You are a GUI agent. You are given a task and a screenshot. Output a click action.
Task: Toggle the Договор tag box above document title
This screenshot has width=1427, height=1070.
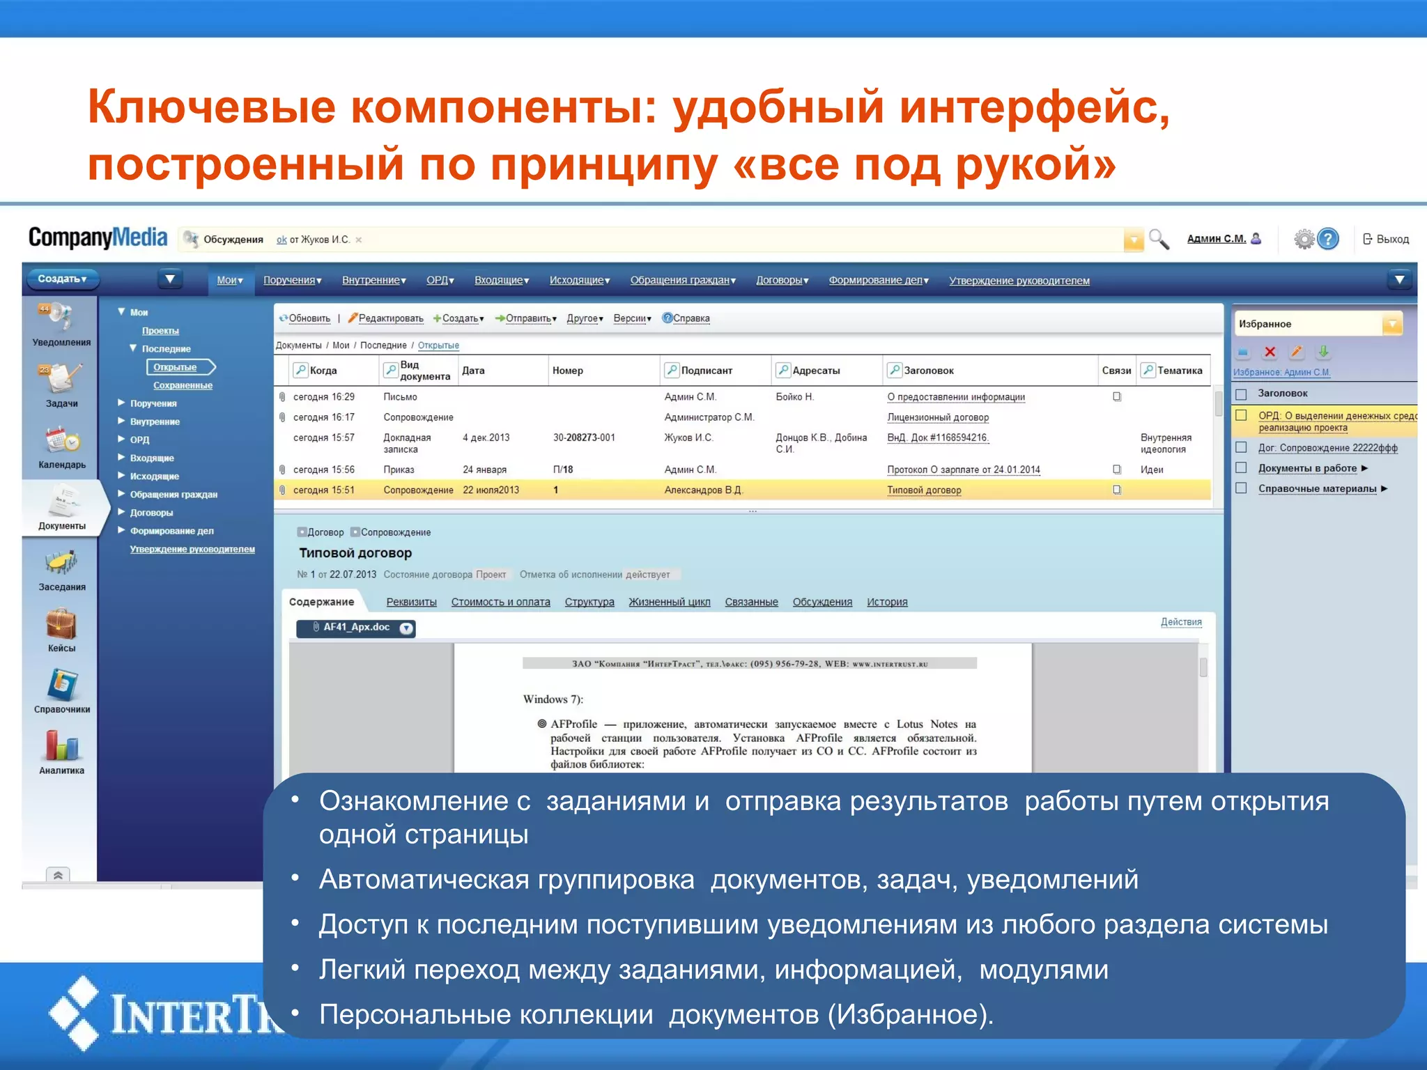click(x=302, y=532)
